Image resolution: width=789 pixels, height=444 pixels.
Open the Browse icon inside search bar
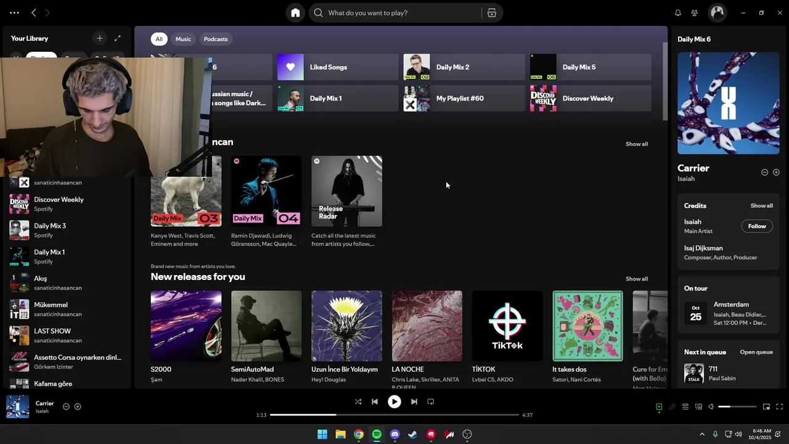492,13
